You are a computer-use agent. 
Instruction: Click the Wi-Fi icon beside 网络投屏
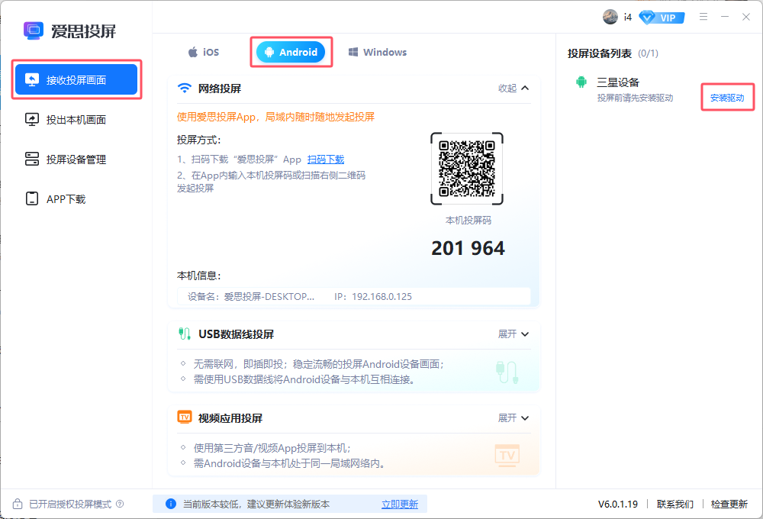pyautogui.click(x=185, y=89)
